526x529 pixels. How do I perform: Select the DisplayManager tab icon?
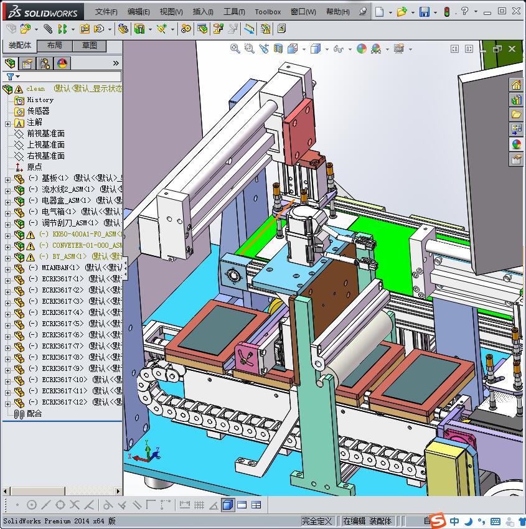[62, 63]
